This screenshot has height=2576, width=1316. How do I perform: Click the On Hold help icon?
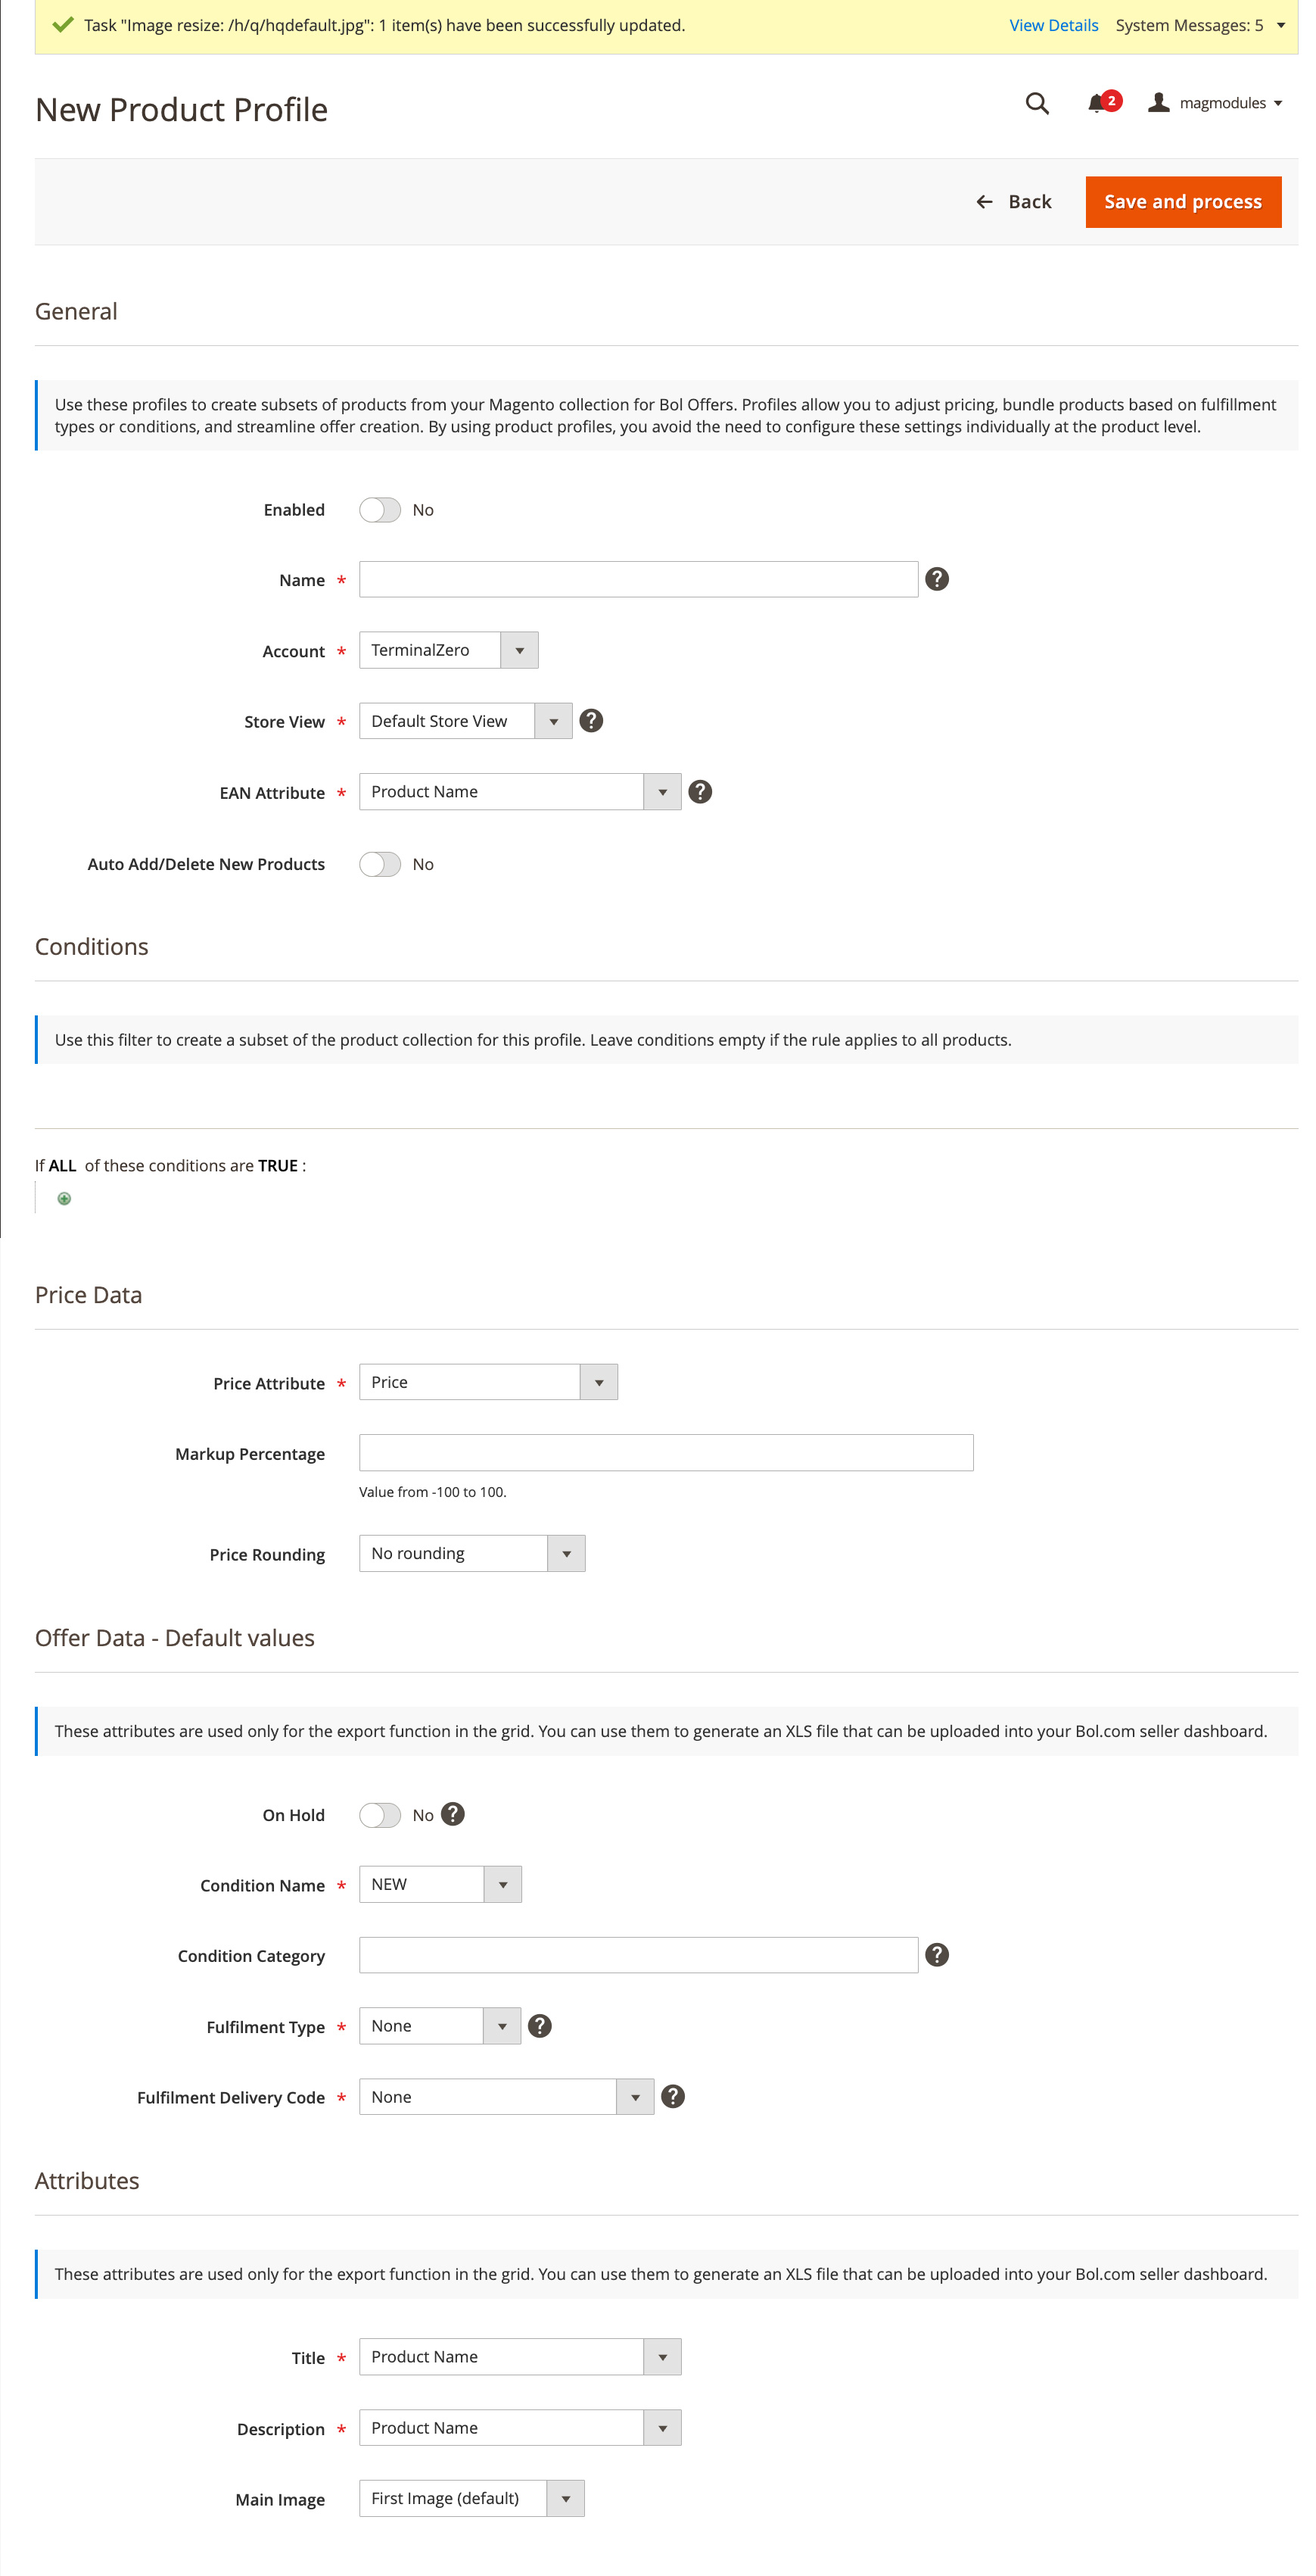tap(453, 1814)
